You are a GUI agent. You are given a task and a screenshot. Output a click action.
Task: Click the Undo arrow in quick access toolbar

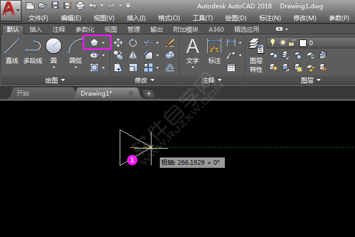[92, 5]
